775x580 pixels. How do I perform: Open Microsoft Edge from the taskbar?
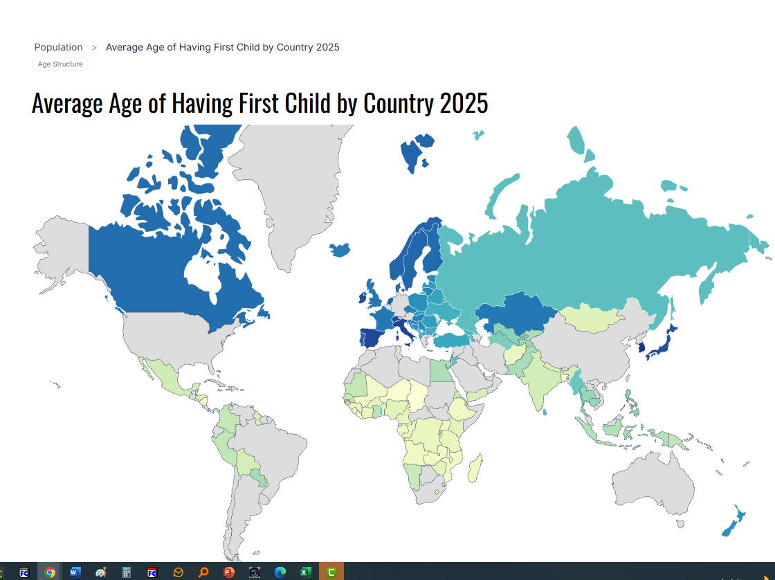tap(280, 572)
